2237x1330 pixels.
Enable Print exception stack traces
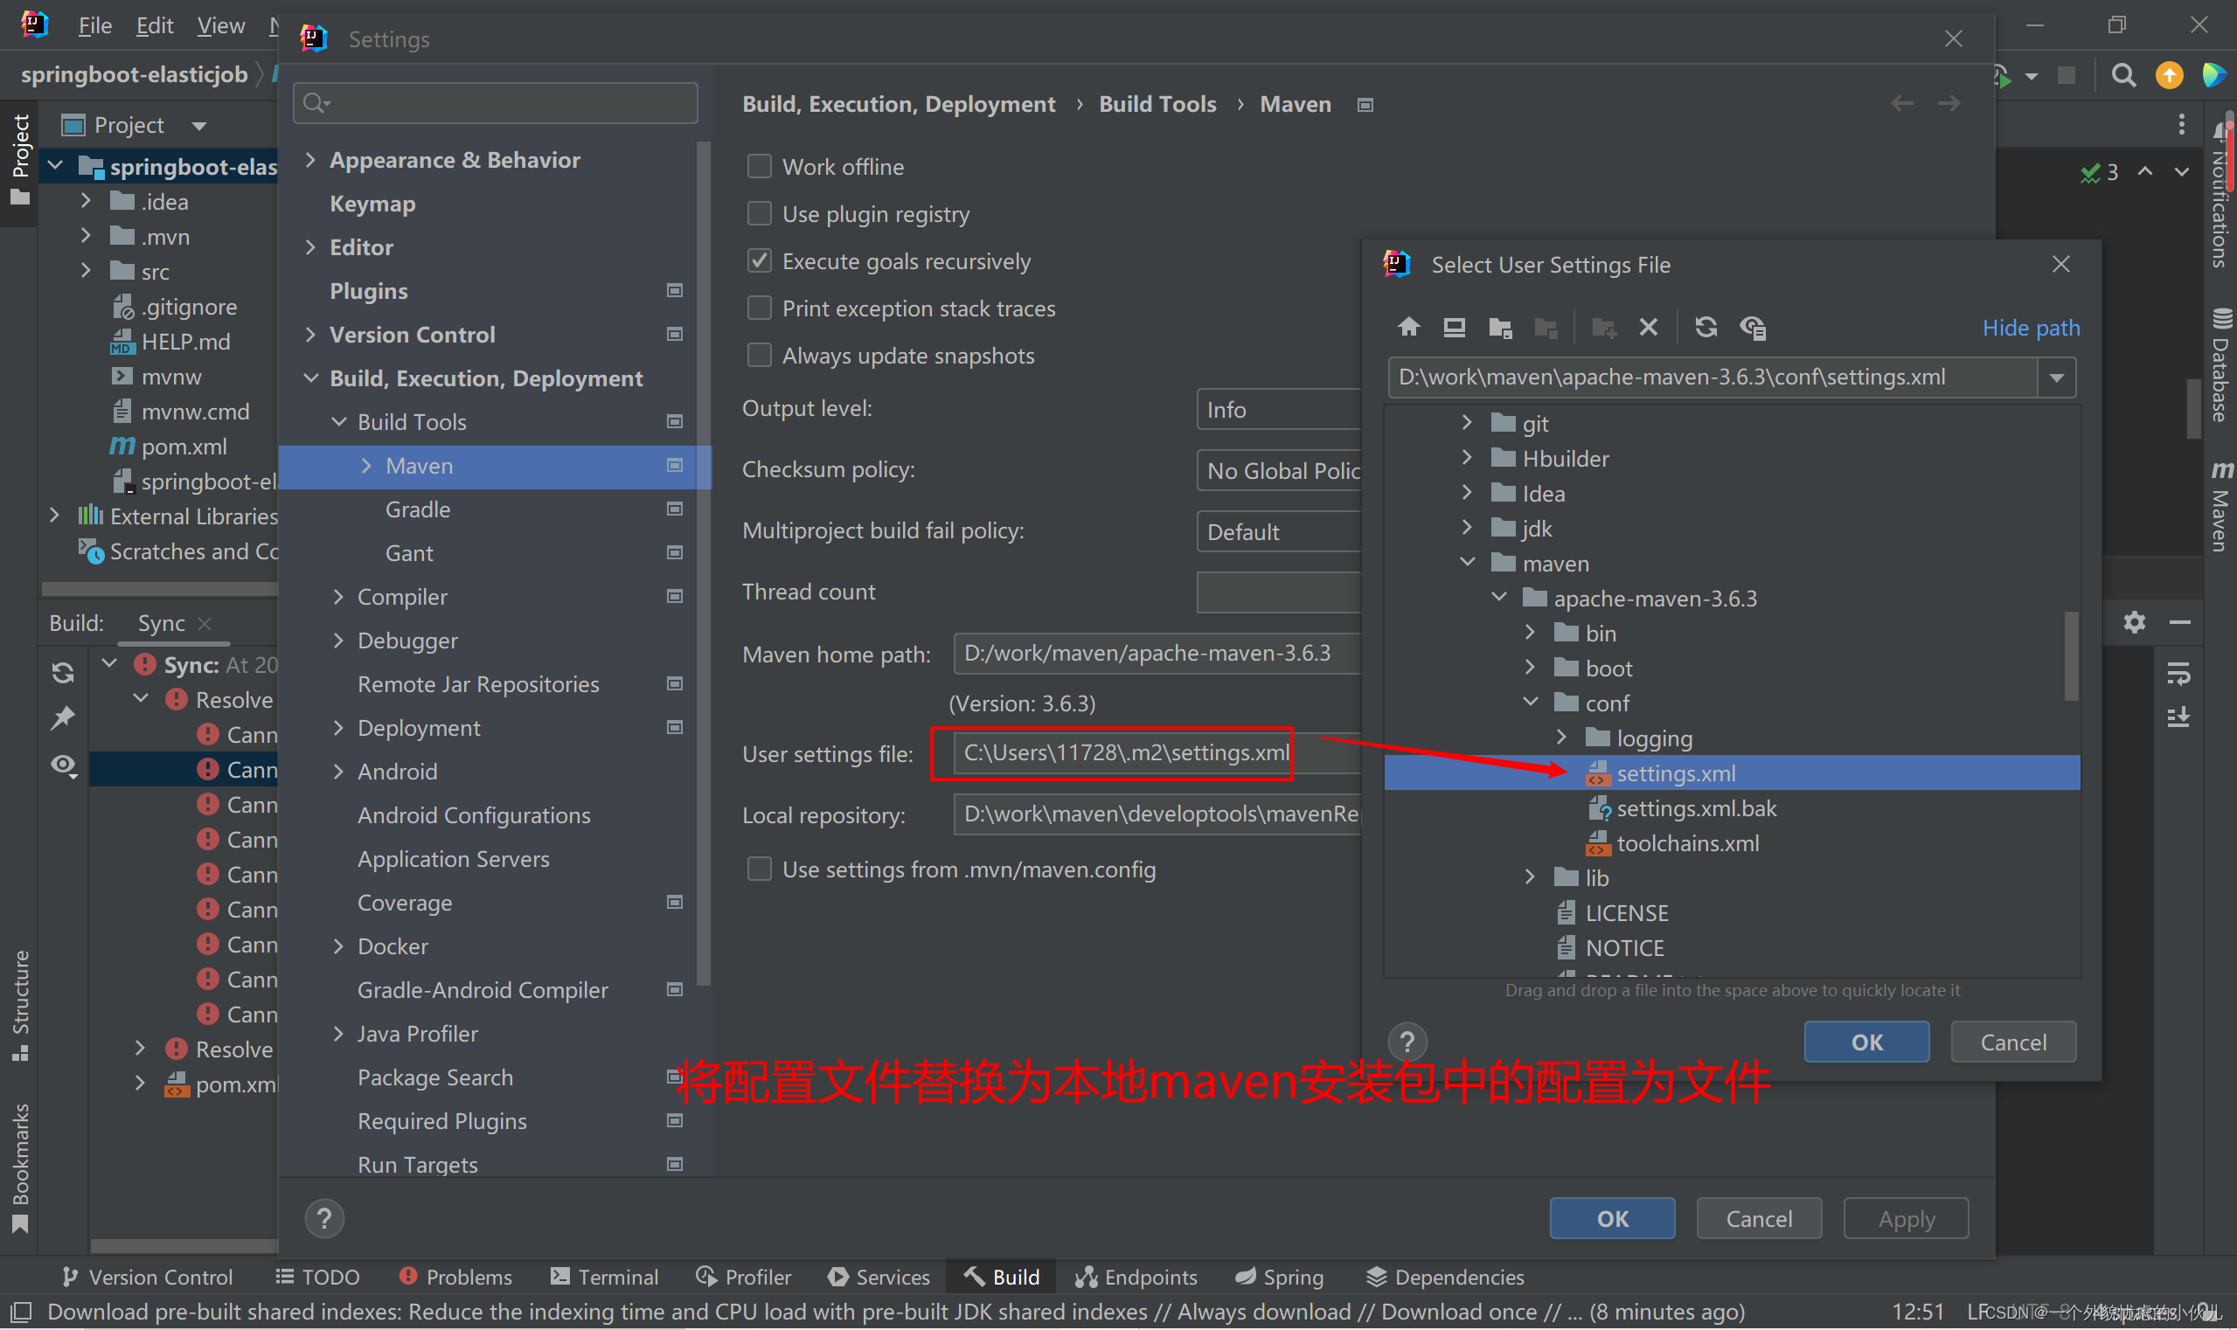pyautogui.click(x=760, y=308)
